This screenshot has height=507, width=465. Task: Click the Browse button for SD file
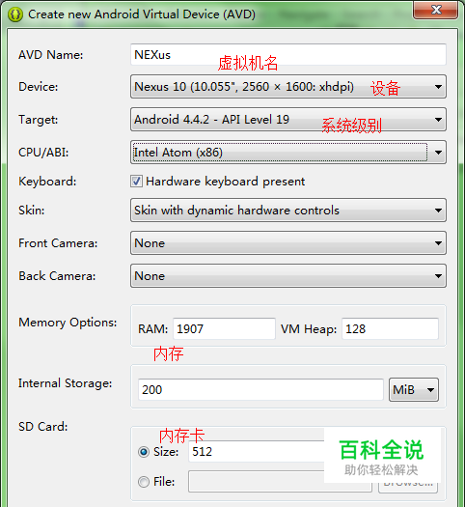(408, 487)
